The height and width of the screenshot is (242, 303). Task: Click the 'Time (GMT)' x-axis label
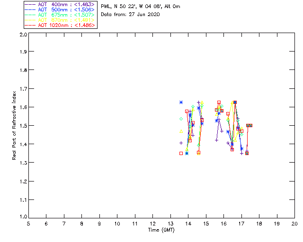pyautogui.click(x=161, y=230)
